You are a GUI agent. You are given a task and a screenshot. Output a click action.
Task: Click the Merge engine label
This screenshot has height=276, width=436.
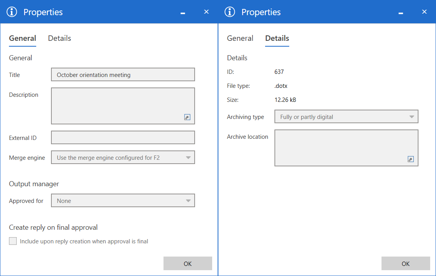pyautogui.click(x=27, y=158)
